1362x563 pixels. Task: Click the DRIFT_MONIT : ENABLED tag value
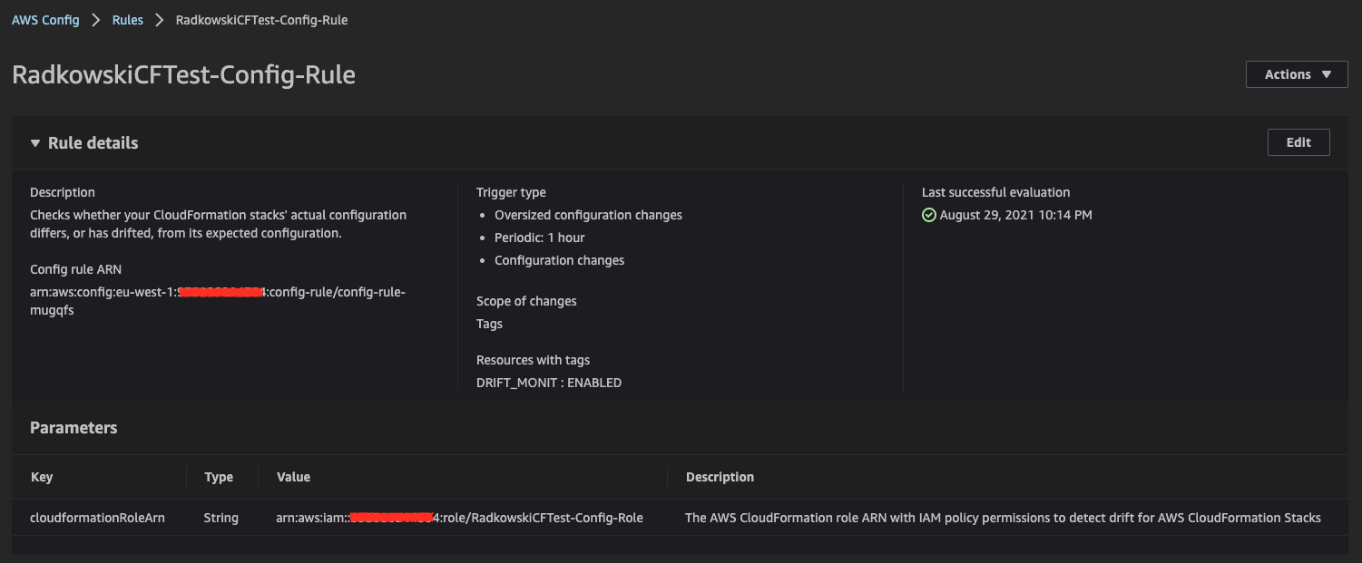pyautogui.click(x=549, y=383)
